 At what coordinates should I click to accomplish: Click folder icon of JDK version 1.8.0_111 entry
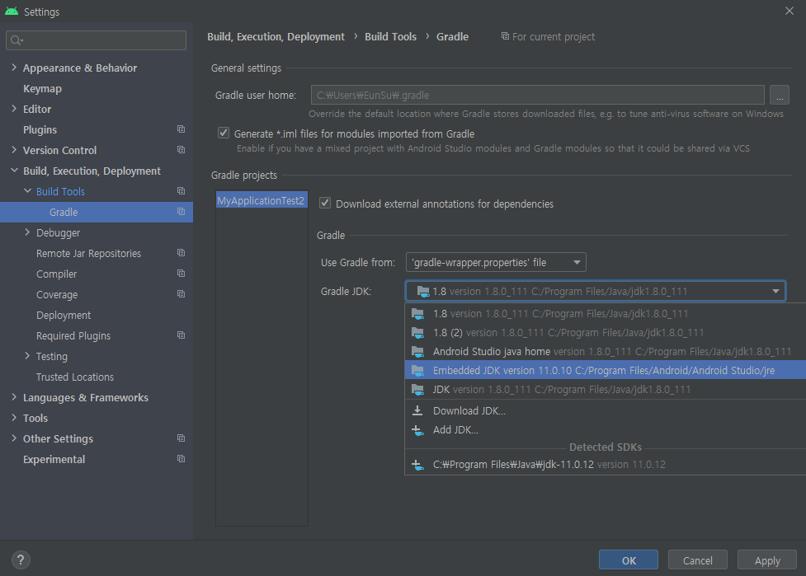tap(418, 390)
